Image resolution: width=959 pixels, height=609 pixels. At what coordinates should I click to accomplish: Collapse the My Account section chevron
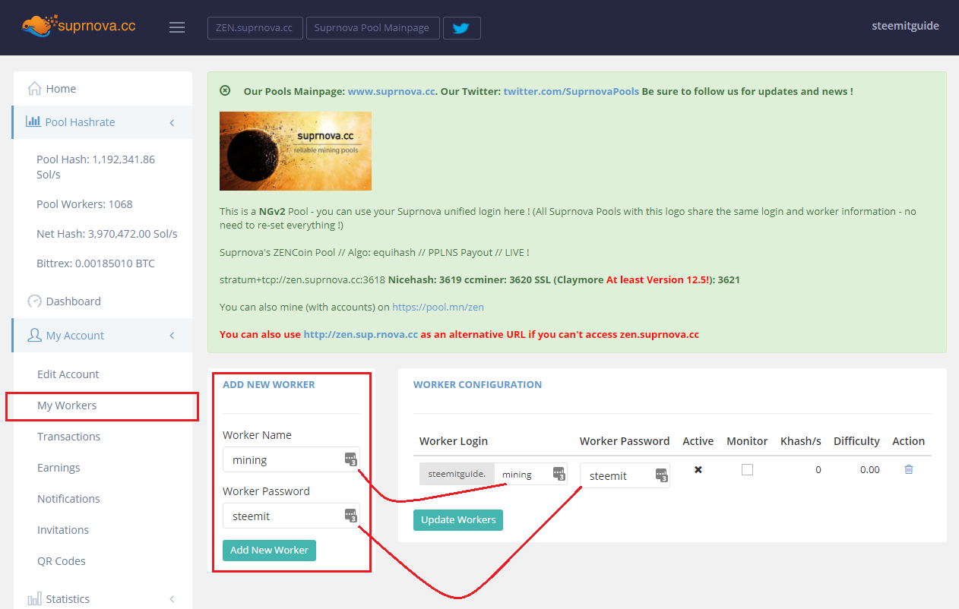172,336
